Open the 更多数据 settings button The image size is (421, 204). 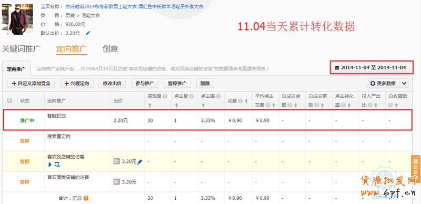[x=383, y=84]
